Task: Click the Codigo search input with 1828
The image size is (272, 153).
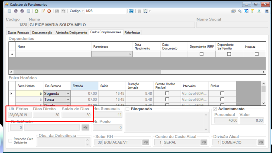Action: point(105,11)
